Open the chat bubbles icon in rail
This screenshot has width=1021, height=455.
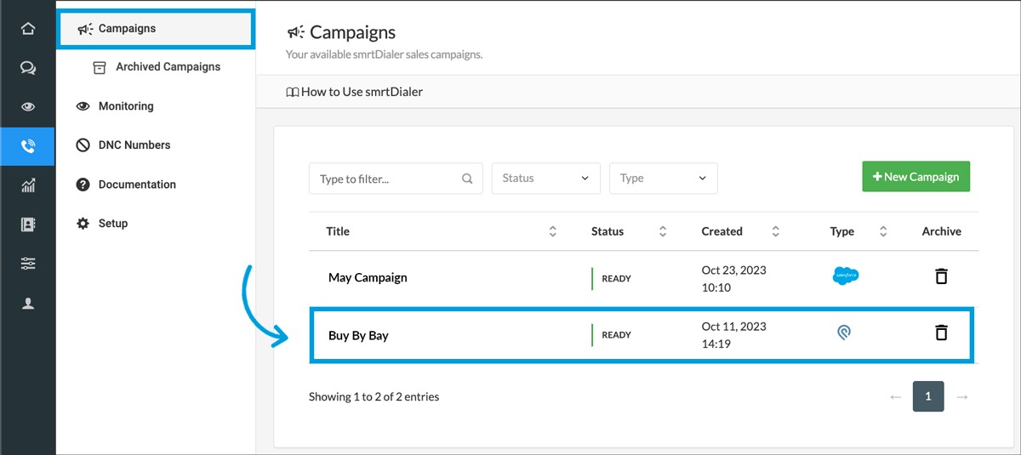[28, 68]
